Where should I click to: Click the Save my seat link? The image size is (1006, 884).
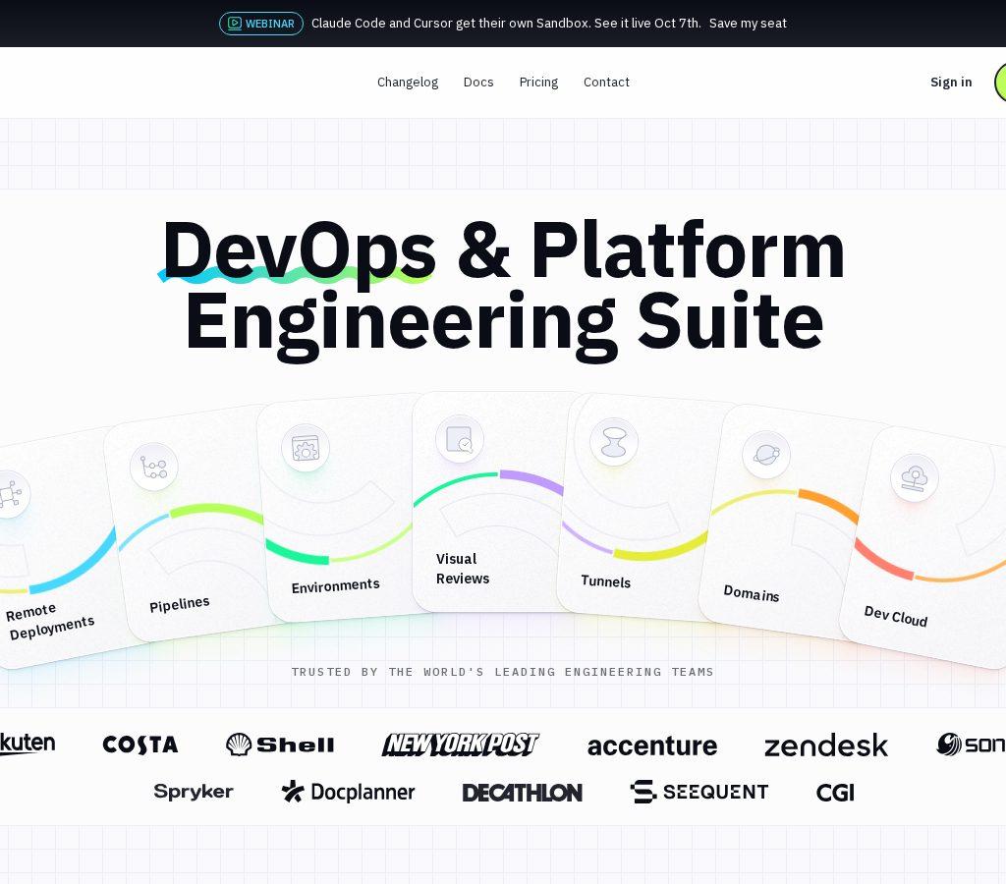pyautogui.click(x=748, y=24)
